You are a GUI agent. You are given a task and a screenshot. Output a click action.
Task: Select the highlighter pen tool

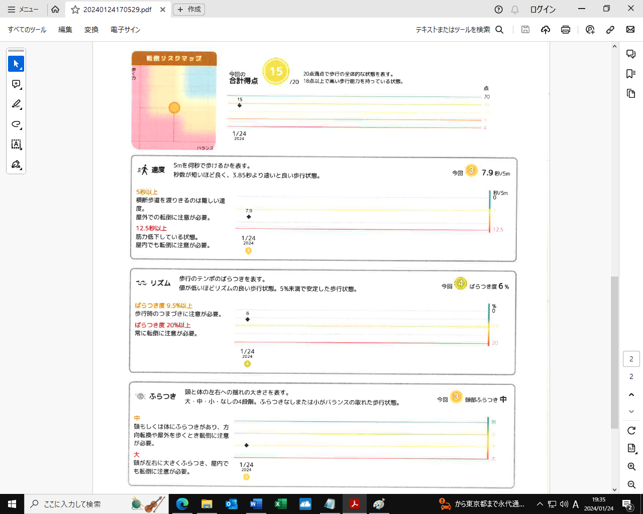click(x=16, y=104)
